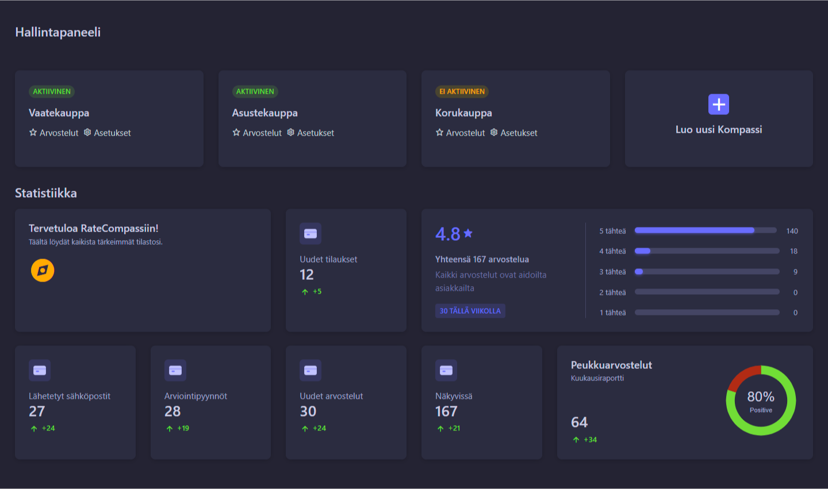Click the card icon on Arviointipyynnöt
Image resolution: width=828 pixels, height=489 pixels.
(175, 370)
